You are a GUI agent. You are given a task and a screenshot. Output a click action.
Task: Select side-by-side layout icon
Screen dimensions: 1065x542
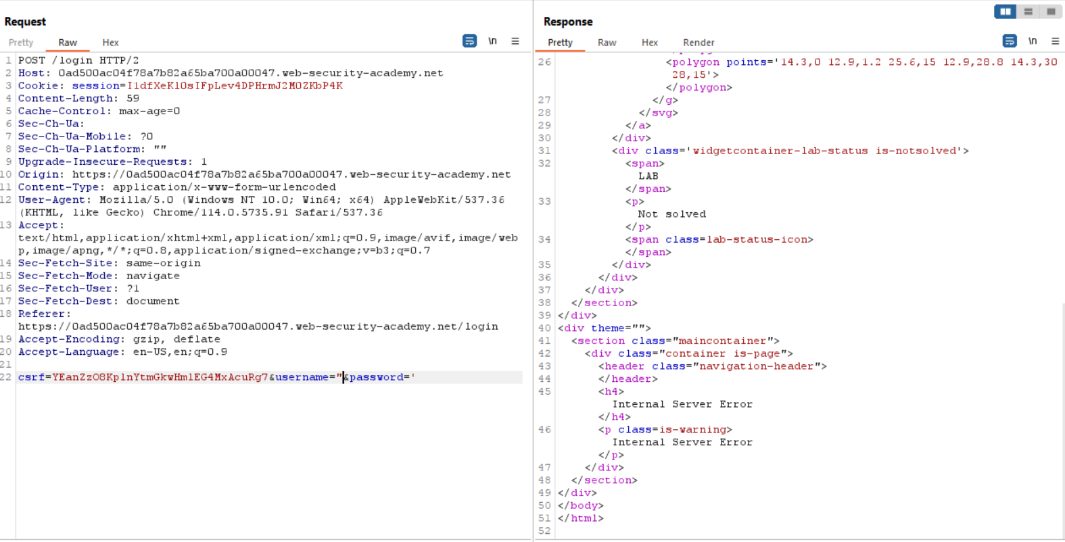[x=1005, y=11]
